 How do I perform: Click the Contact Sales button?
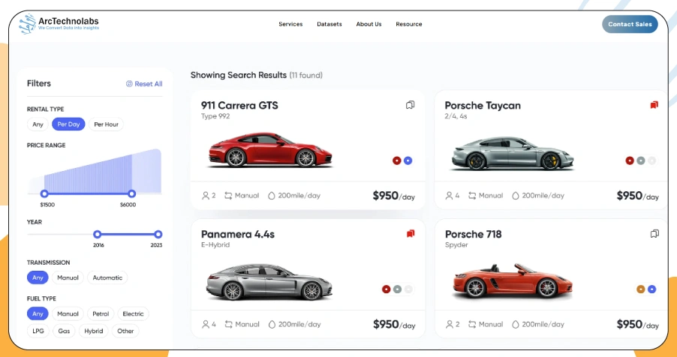(x=630, y=24)
